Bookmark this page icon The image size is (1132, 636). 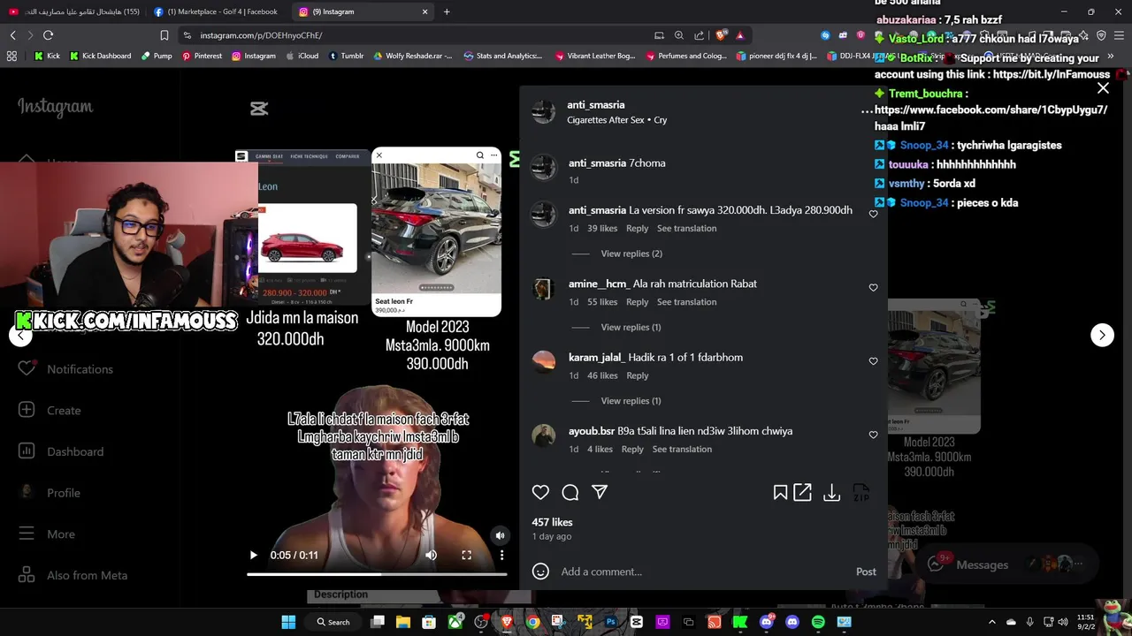(164, 35)
